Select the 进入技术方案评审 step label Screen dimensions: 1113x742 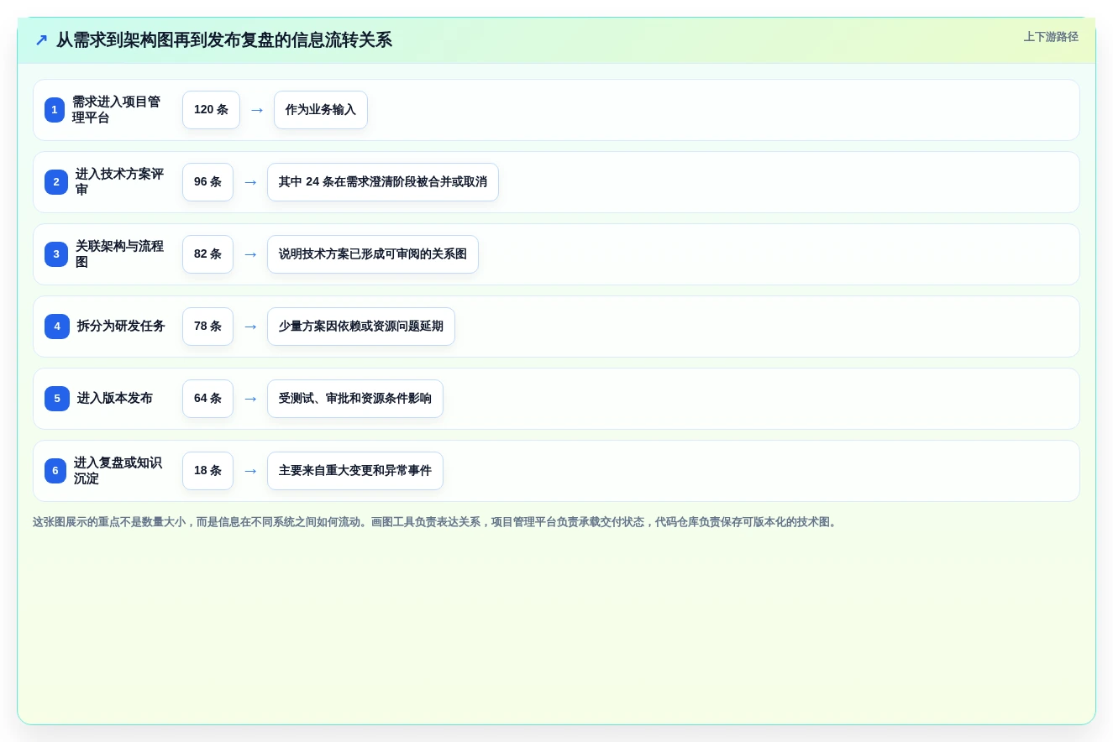(119, 182)
